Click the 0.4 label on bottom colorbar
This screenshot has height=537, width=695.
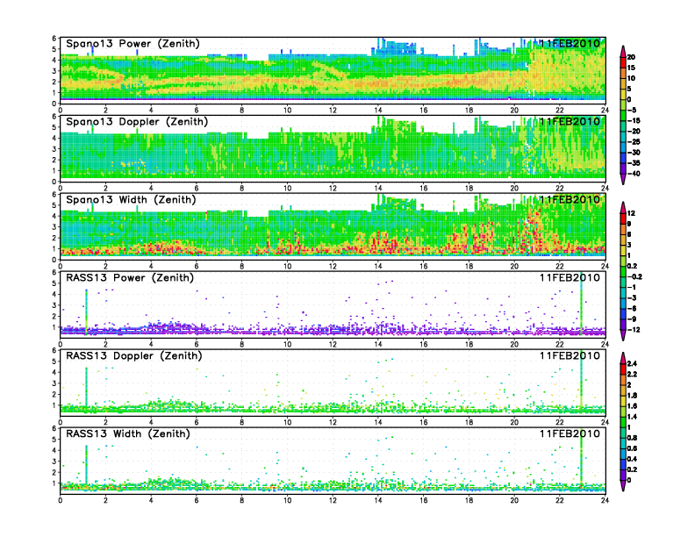click(x=633, y=459)
